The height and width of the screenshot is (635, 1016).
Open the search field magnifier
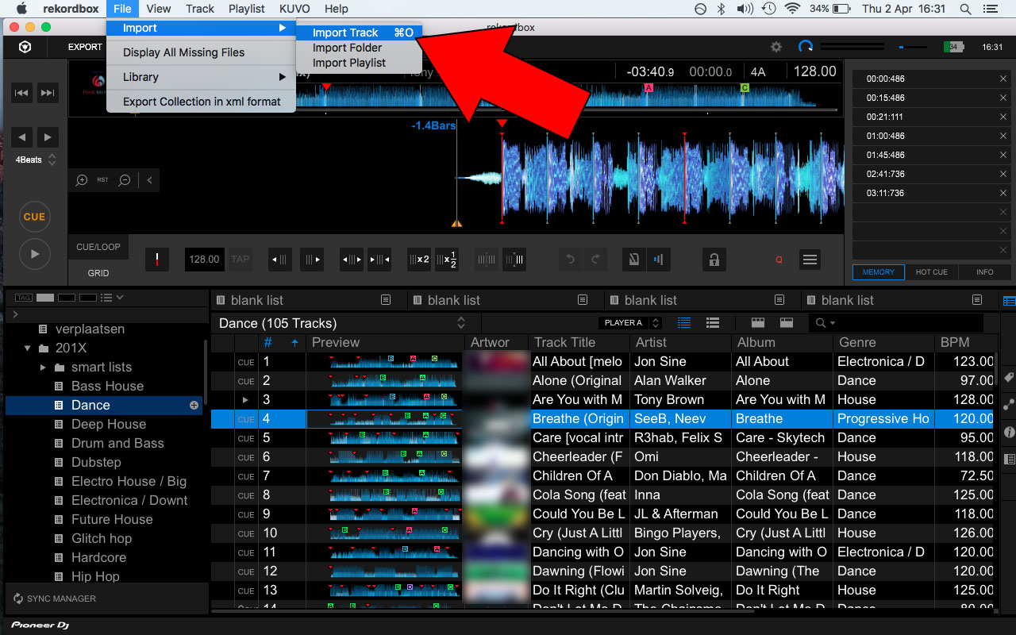pos(820,322)
